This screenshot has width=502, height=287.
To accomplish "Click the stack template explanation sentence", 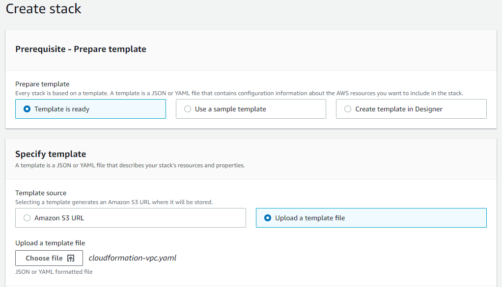I will 239,93.
